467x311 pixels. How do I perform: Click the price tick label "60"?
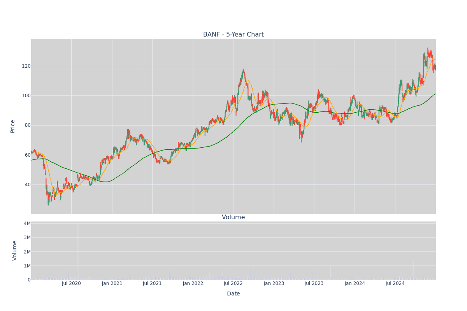coord(27,155)
